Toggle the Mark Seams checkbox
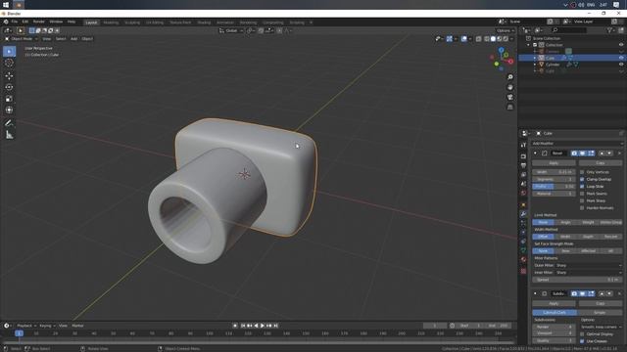This screenshot has height=352, width=627. coord(582,194)
